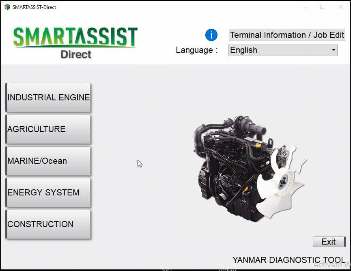Minimize the SMARTASSIST-Direct window
Image resolution: width=351 pixels, height=271 pixels.
click(x=304, y=7)
